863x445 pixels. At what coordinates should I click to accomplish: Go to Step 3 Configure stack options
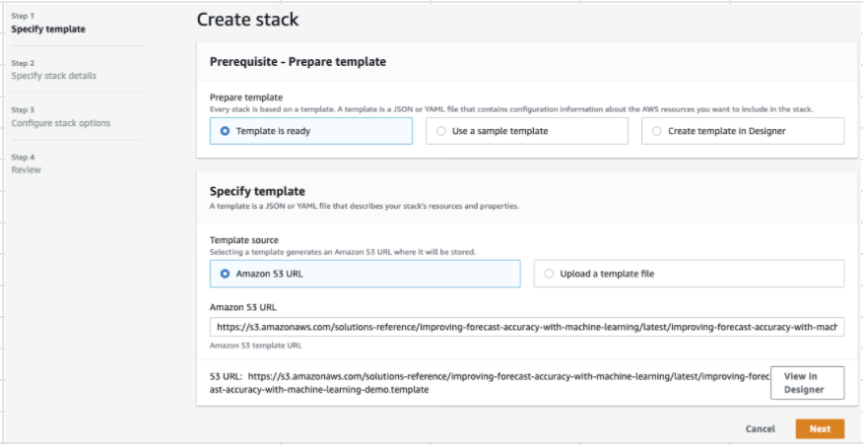tap(61, 123)
